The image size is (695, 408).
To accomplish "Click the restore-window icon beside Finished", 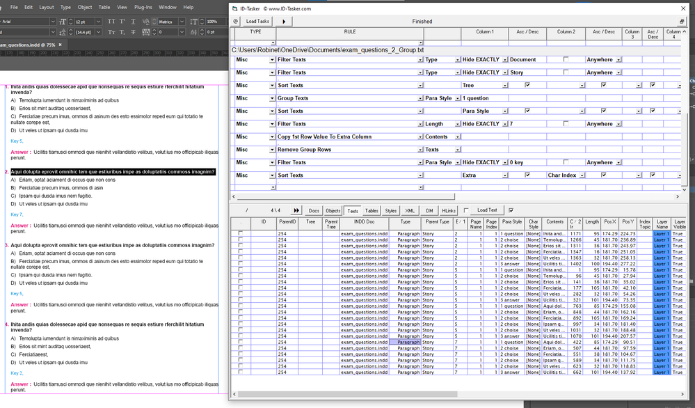I will click(x=682, y=22).
